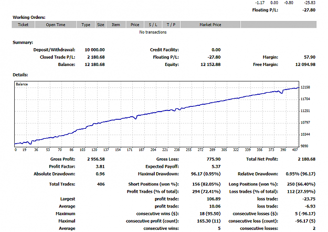Click the x-axis tick 407

[295, 150]
